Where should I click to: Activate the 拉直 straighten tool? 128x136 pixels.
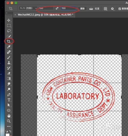click(x=94, y=9)
